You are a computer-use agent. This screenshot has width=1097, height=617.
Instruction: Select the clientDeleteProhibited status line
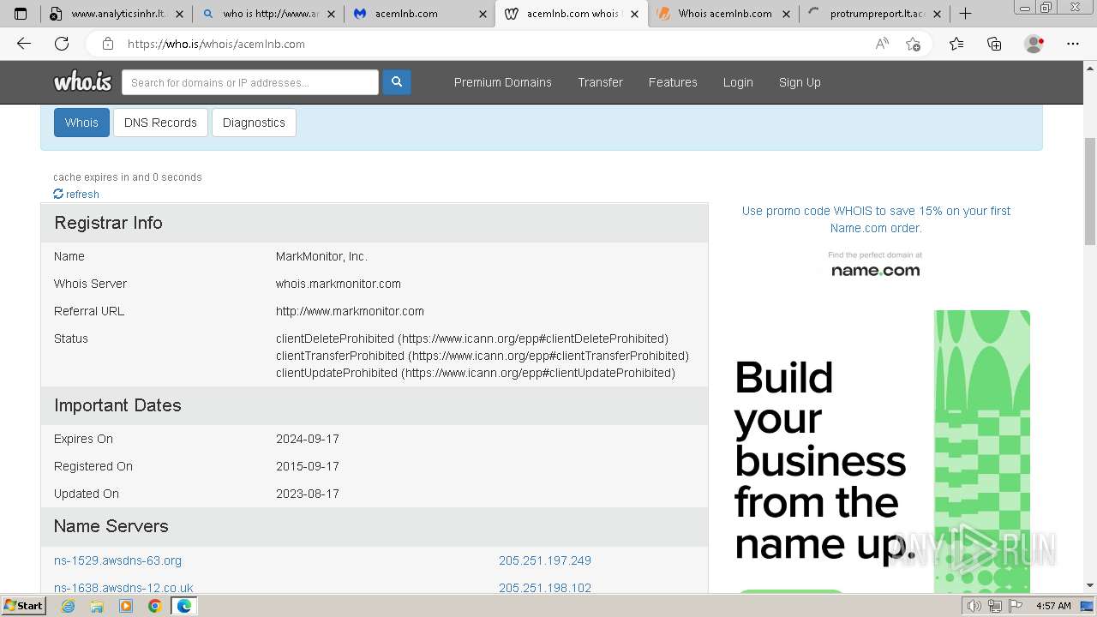coord(472,338)
